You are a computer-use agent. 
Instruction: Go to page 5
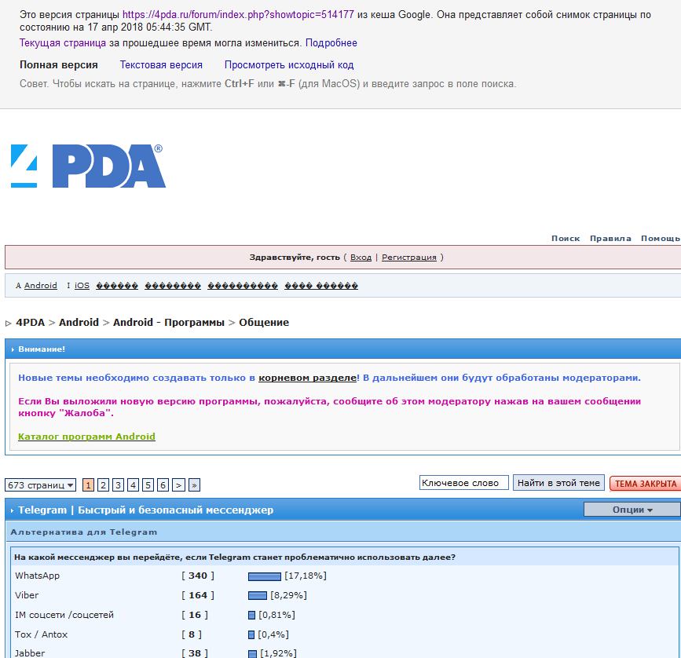(148, 484)
